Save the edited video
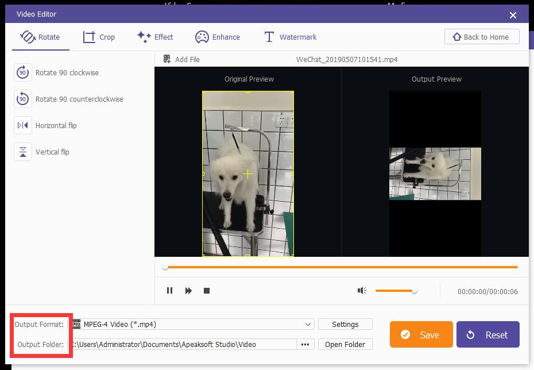Viewport: 534px width, 370px height. (421, 334)
